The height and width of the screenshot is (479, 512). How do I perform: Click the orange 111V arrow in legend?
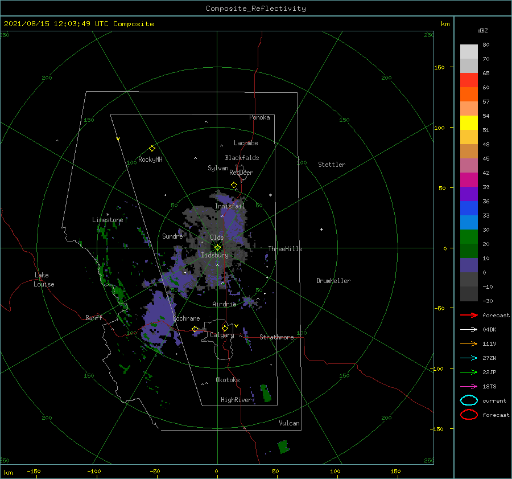pos(469,343)
